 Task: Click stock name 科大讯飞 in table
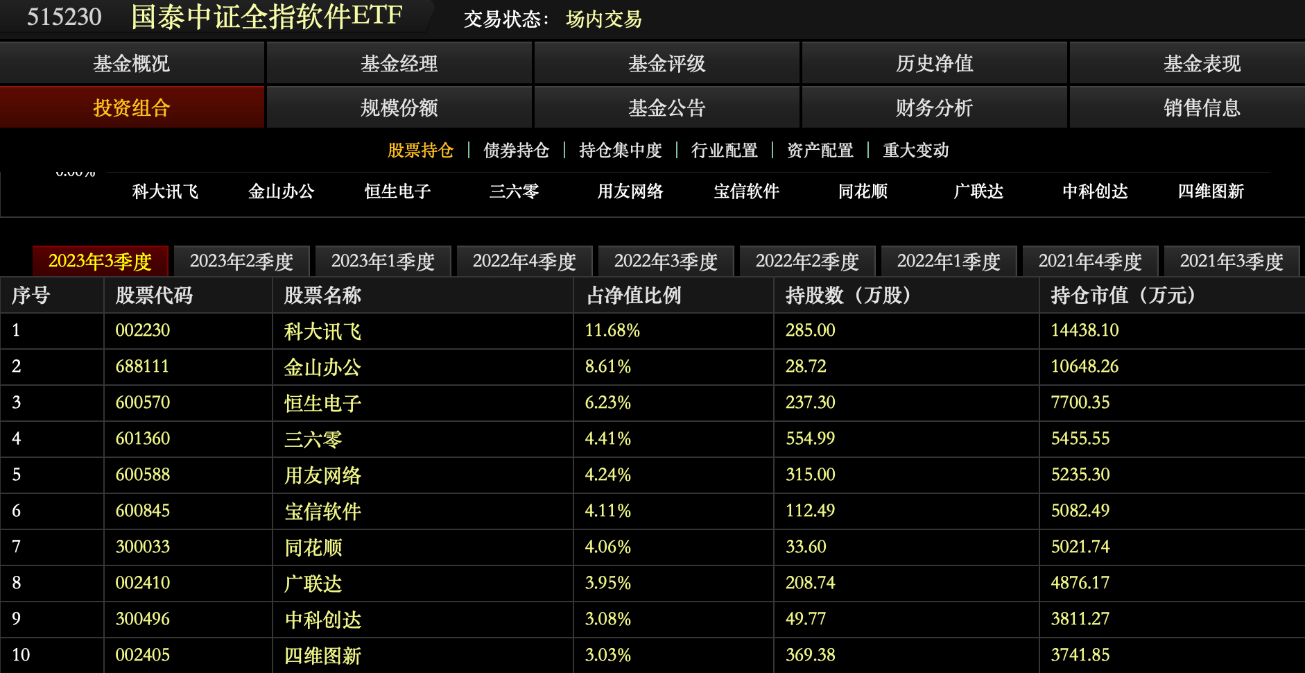322,332
